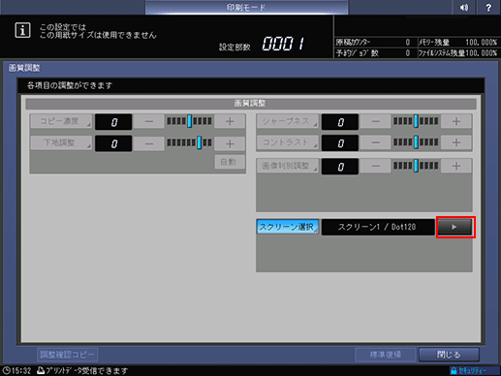This screenshot has width=501, height=376.
Task: Tap the ファイルシステム残量 readout
Action: (x=458, y=53)
